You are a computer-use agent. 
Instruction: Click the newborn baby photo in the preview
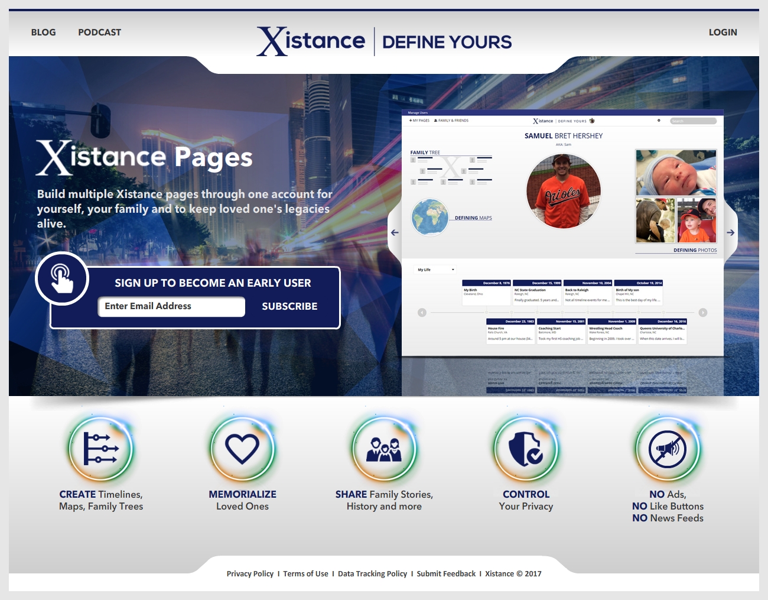(x=676, y=173)
